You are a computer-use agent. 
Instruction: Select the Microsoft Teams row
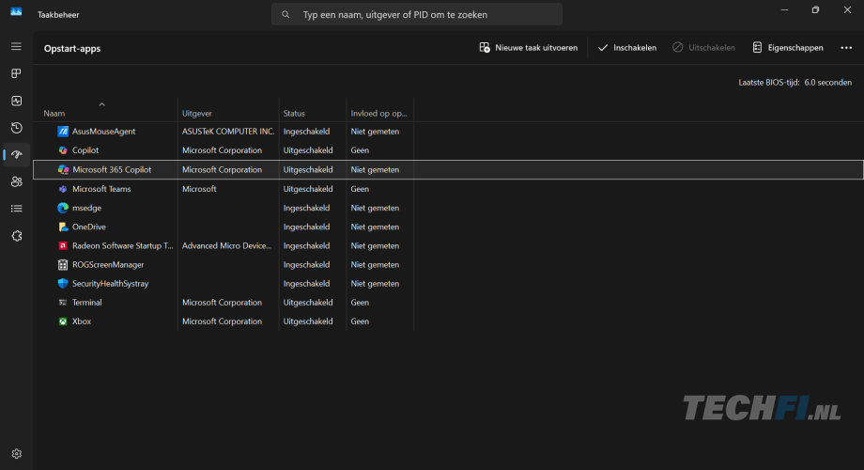click(x=101, y=189)
